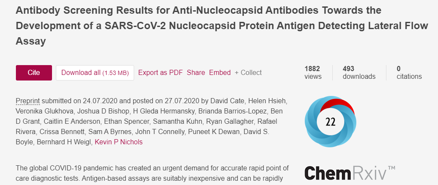Open the Embed option
This screenshot has width=438, height=185.
pyautogui.click(x=220, y=73)
